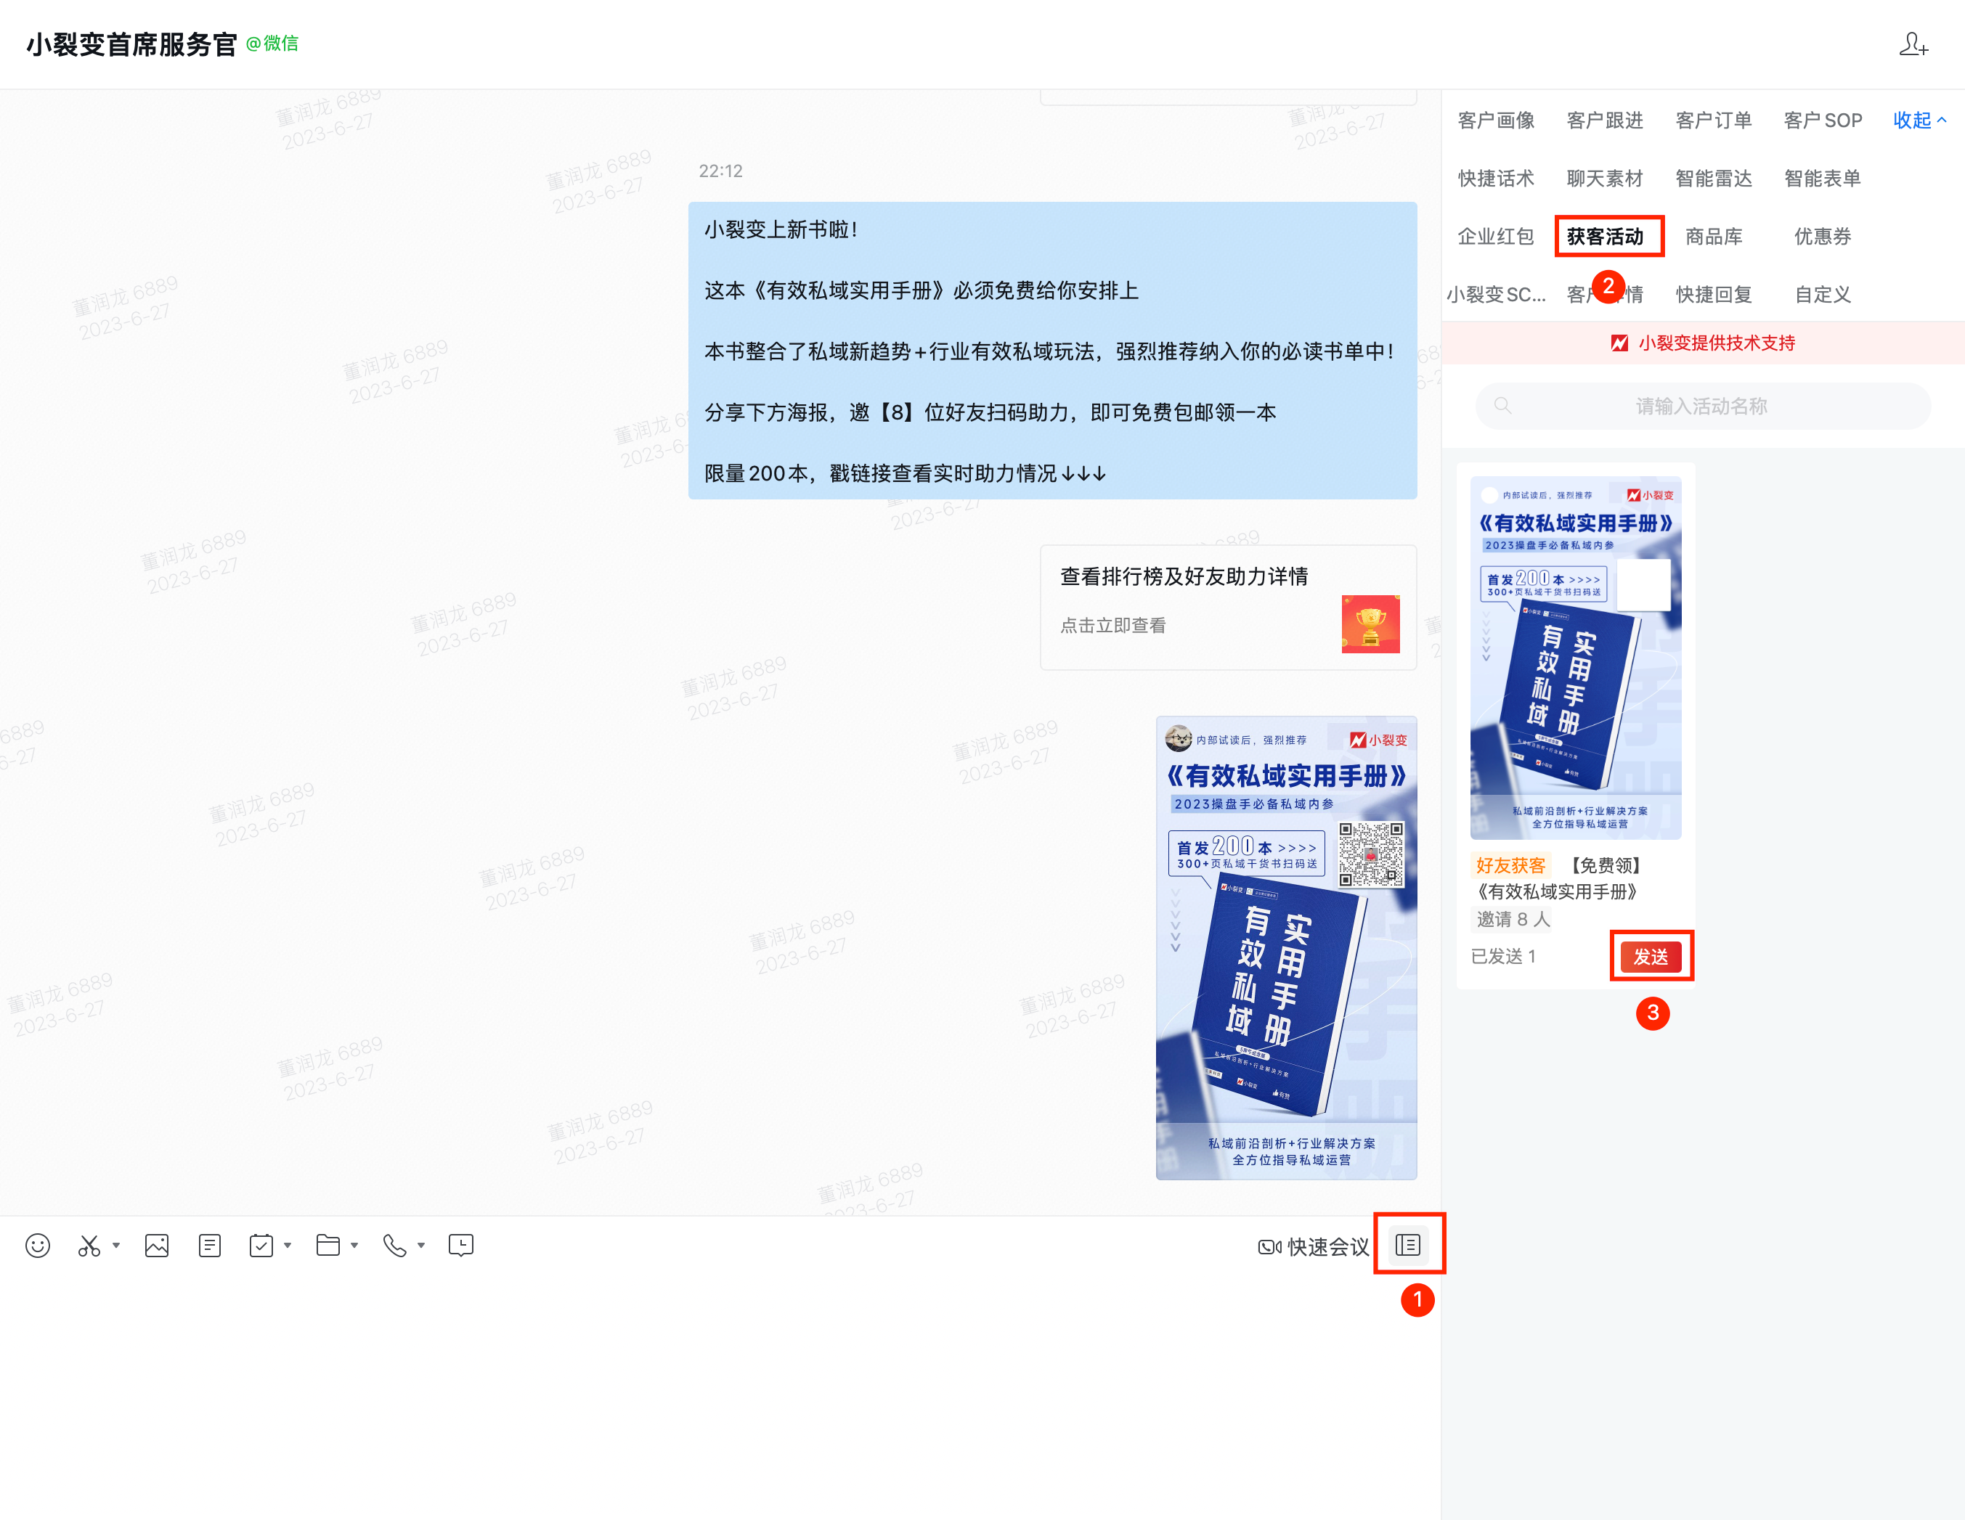Expand the scissors tool dropdown arrow
The width and height of the screenshot is (1965, 1520).
point(116,1246)
